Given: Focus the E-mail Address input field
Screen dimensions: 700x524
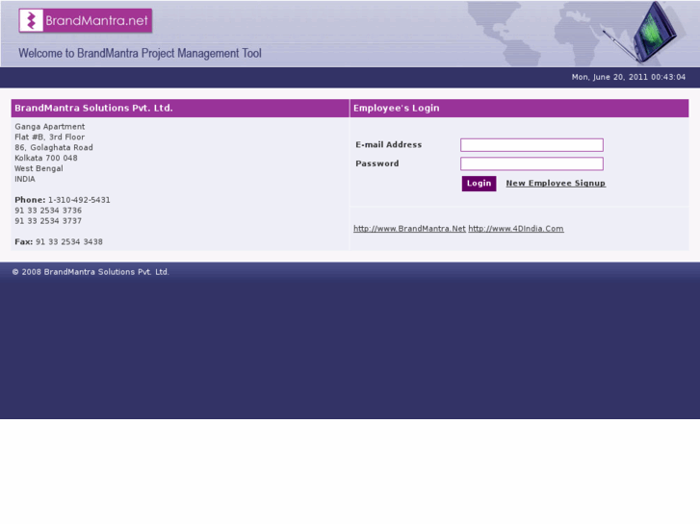Looking at the screenshot, I should click(531, 145).
